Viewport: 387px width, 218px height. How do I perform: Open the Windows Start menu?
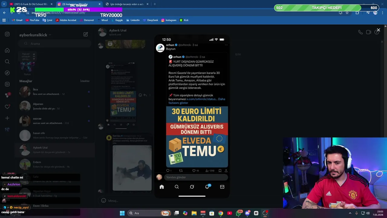pos(122,213)
